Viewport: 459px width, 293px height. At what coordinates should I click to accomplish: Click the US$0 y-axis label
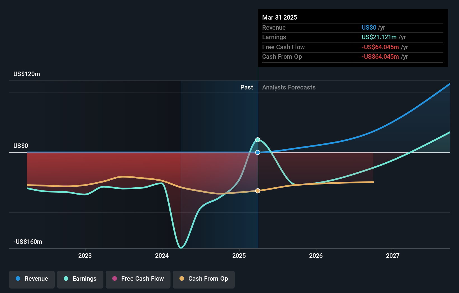pos(21,146)
